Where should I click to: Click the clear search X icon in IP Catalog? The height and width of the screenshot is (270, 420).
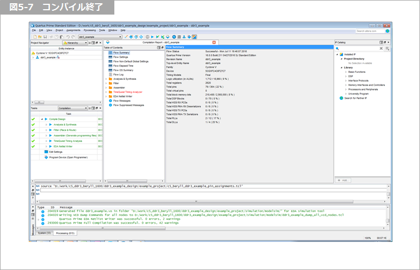(x=381, y=48)
